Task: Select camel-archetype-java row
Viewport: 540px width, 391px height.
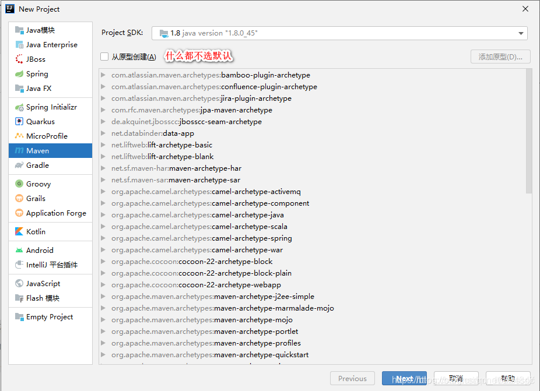Action: [x=313, y=215]
